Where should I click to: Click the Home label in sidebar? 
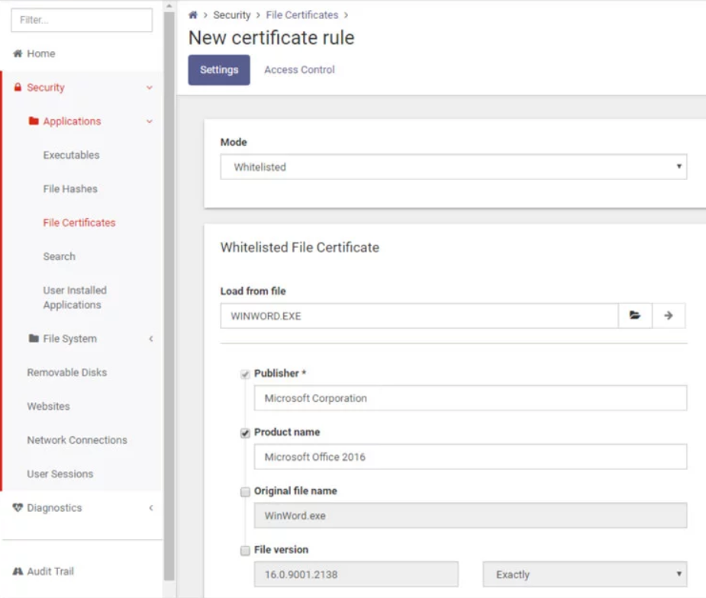[41, 53]
